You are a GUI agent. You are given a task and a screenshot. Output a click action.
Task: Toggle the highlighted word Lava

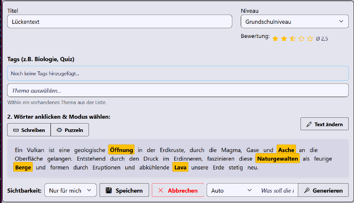click(x=180, y=167)
